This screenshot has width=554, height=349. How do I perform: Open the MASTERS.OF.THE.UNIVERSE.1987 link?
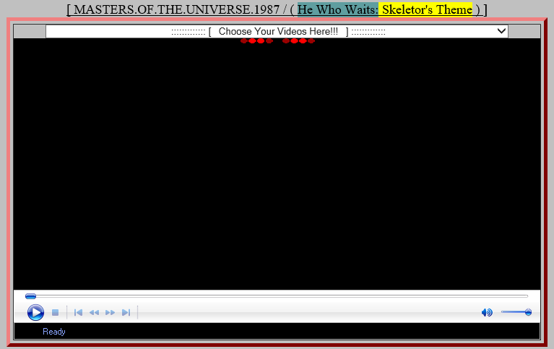176,9
